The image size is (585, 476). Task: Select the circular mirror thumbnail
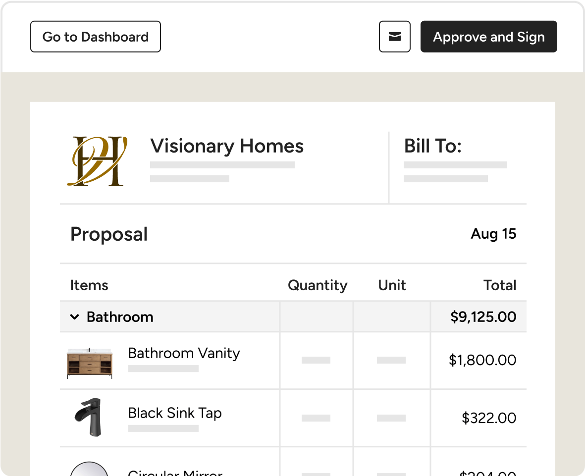[x=89, y=469]
